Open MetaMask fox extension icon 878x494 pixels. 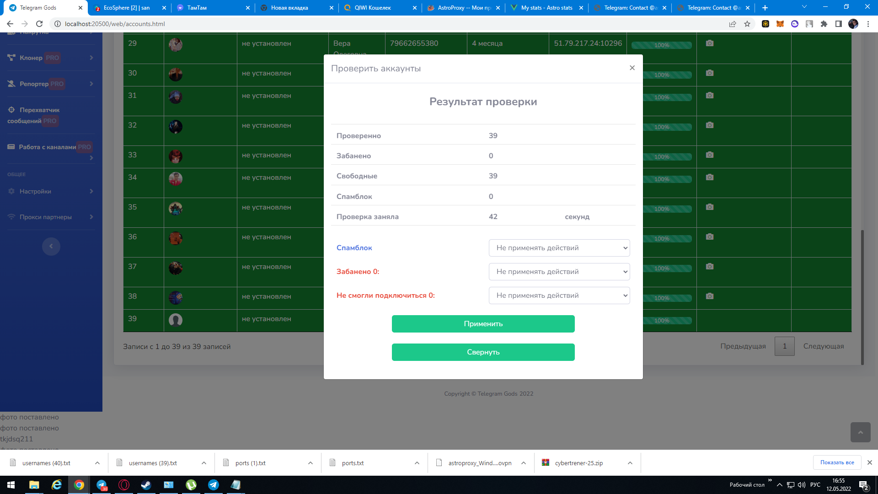(780, 24)
